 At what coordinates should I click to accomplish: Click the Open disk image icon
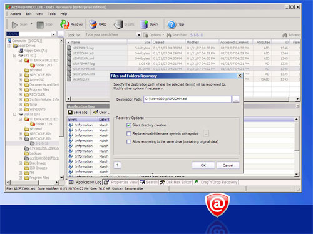144,24
